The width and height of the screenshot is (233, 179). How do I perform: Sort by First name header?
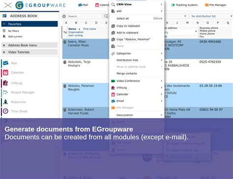(89, 29)
